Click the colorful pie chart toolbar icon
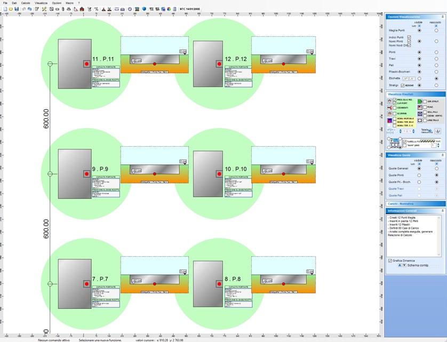Viewport: 447px width, 342px height. pyautogui.click(x=169, y=9)
